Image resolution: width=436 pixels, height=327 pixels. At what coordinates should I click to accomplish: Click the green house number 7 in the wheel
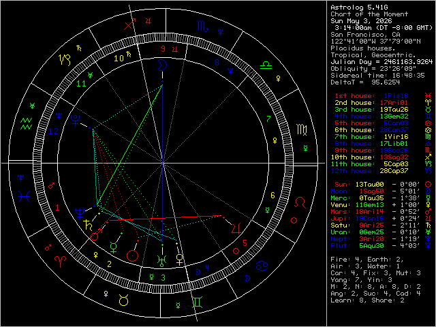pos(268,119)
